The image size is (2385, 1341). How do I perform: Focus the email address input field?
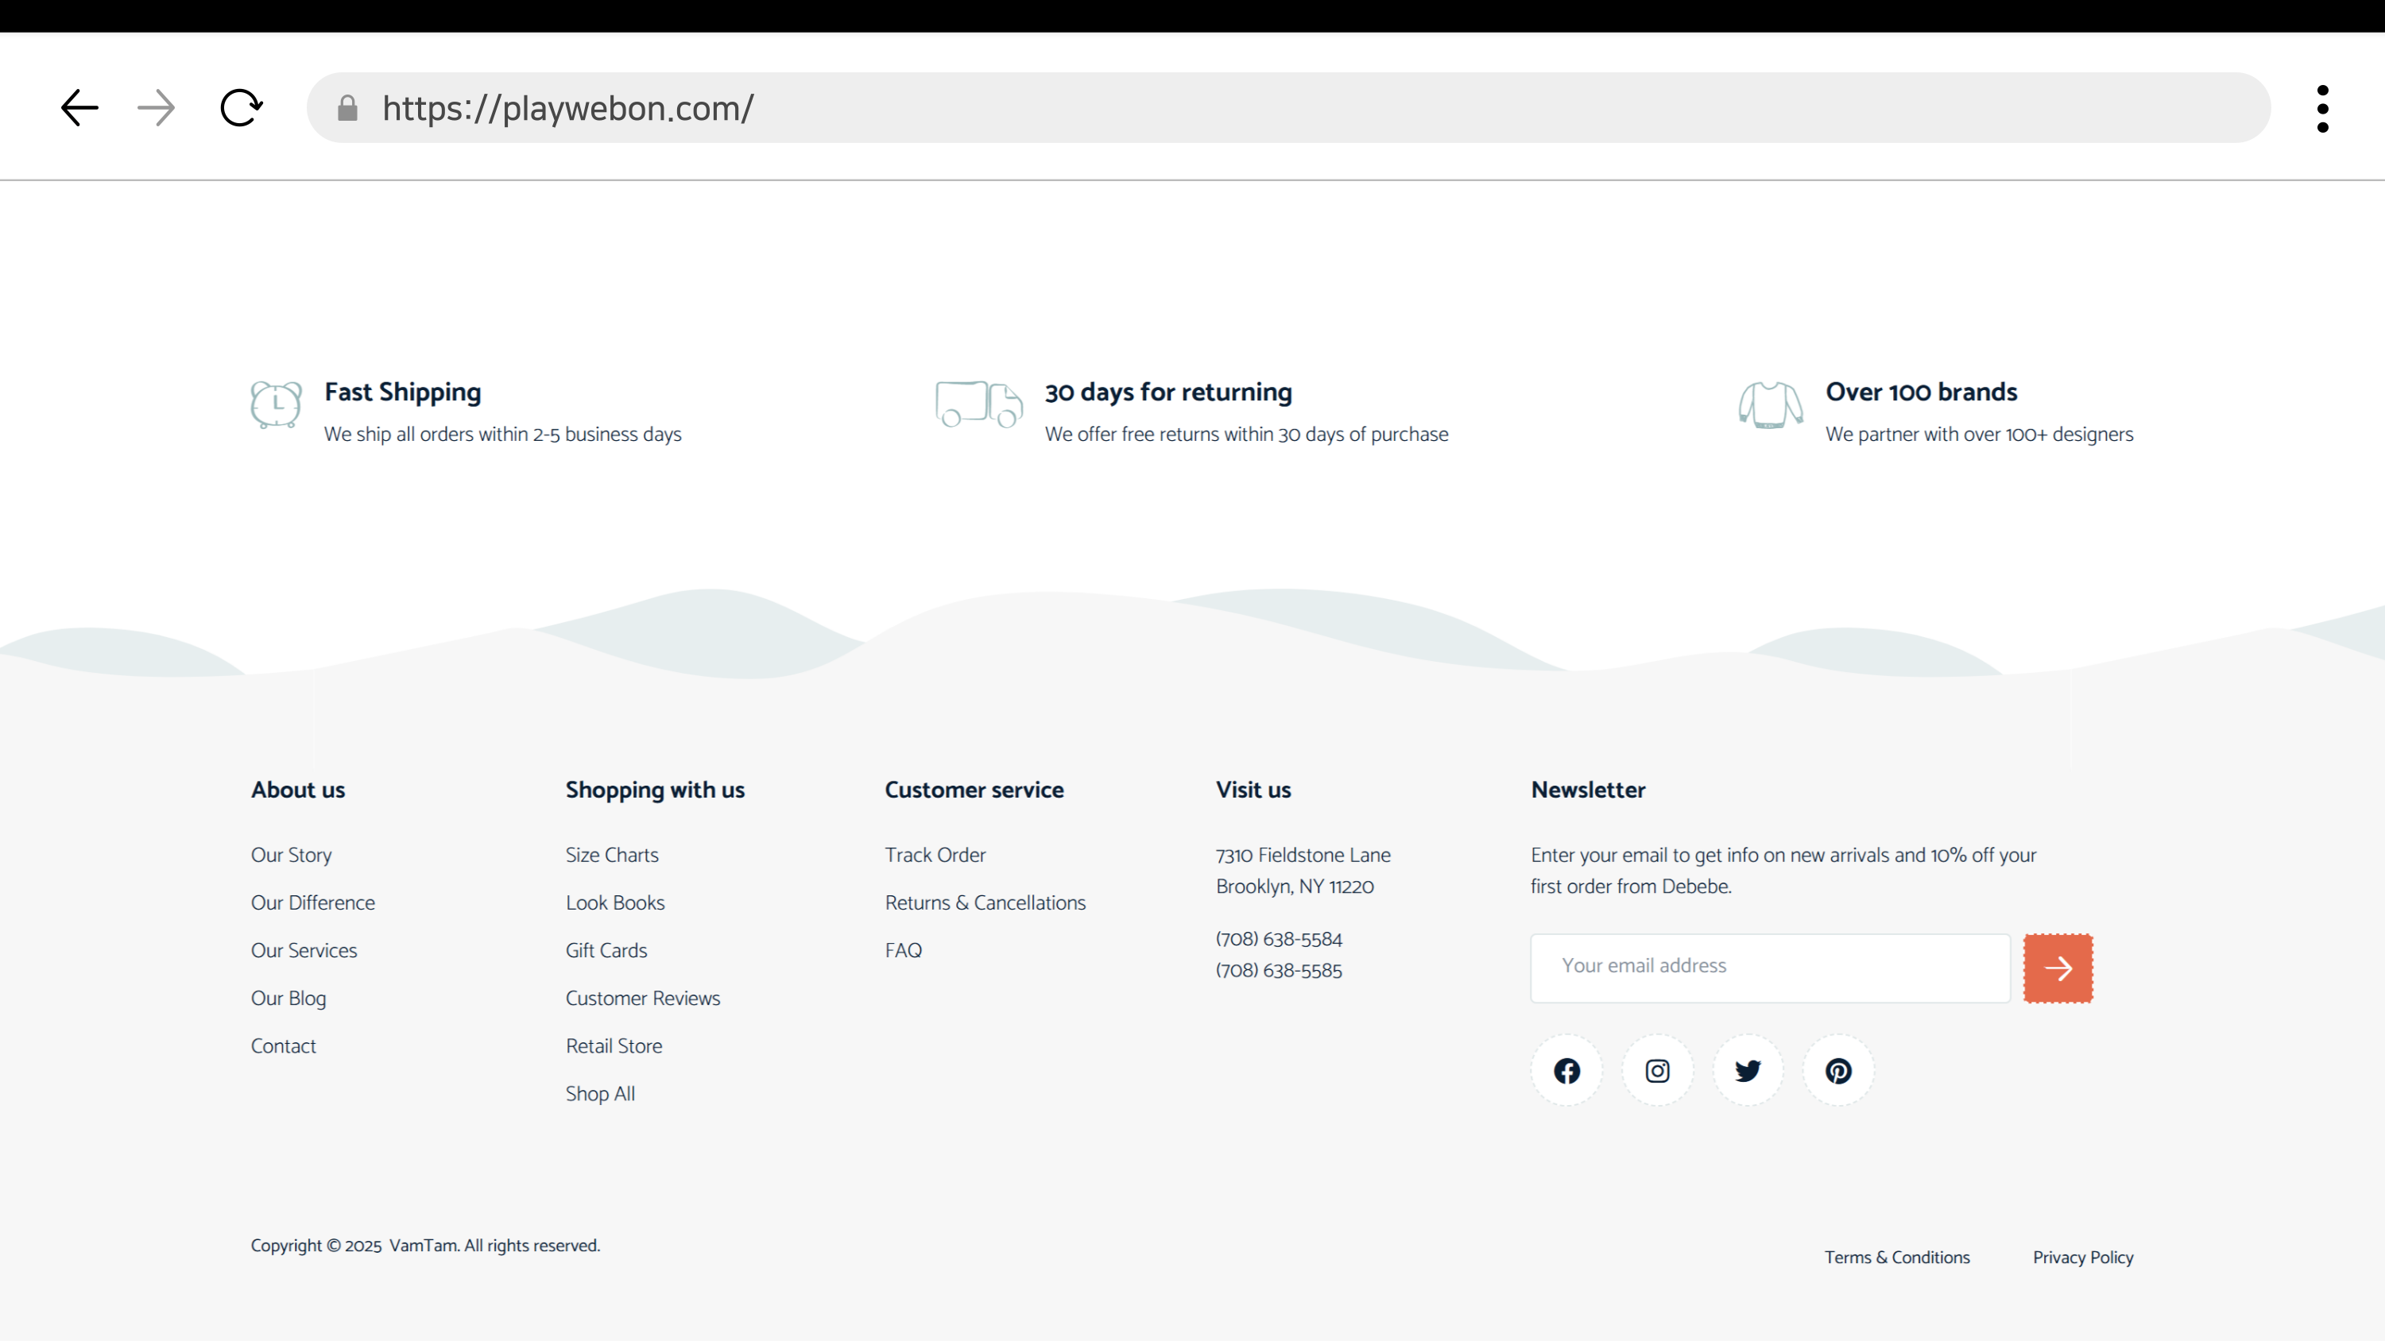[x=1769, y=967]
